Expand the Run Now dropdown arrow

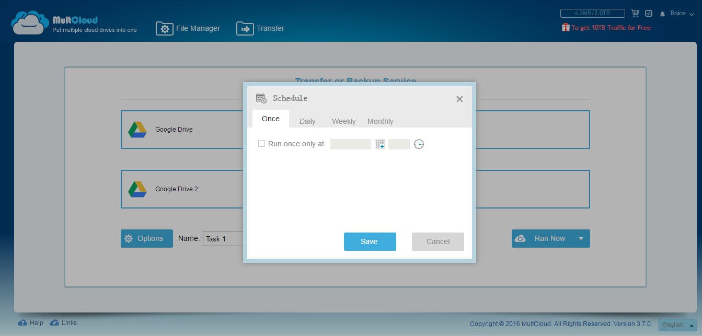[581, 238]
